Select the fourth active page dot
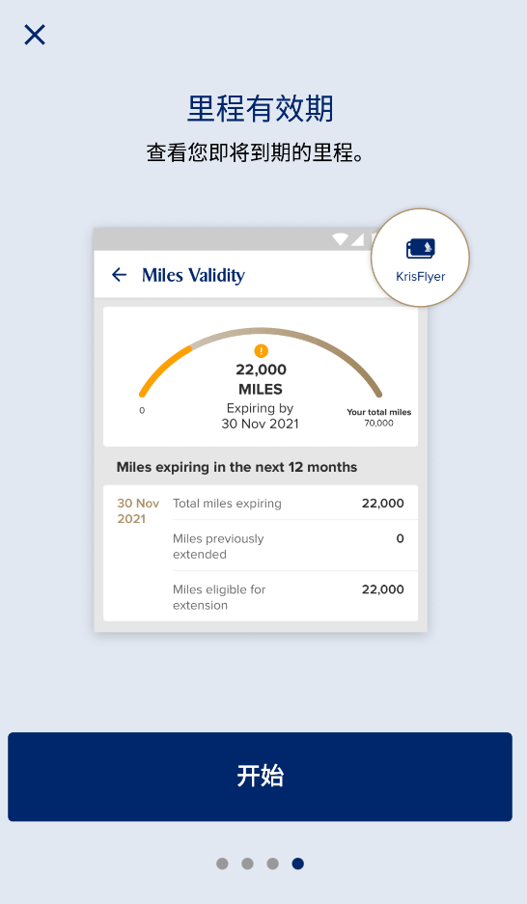 click(x=297, y=863)
